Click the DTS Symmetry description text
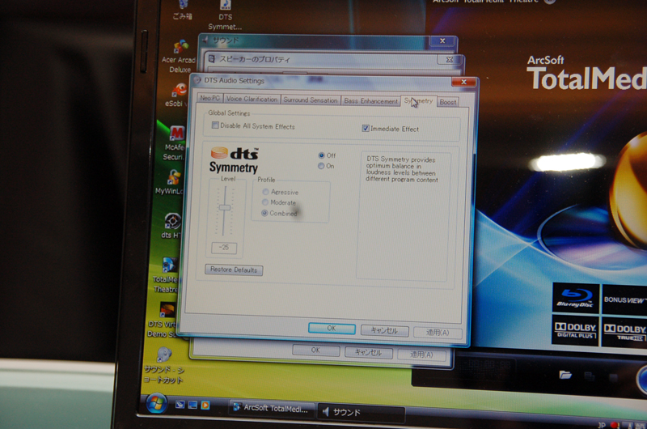 (401, 169)
